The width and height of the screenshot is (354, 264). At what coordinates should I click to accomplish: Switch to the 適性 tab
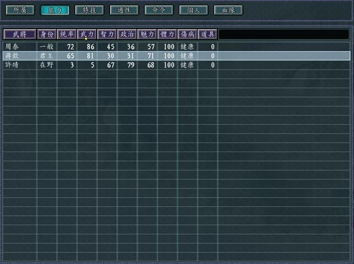pyautogui.click(x=124, y=10)
